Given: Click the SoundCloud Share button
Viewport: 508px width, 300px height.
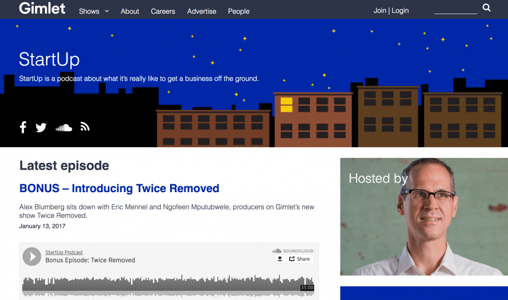Looking at the screenshot, I should [x=300, y=259].
